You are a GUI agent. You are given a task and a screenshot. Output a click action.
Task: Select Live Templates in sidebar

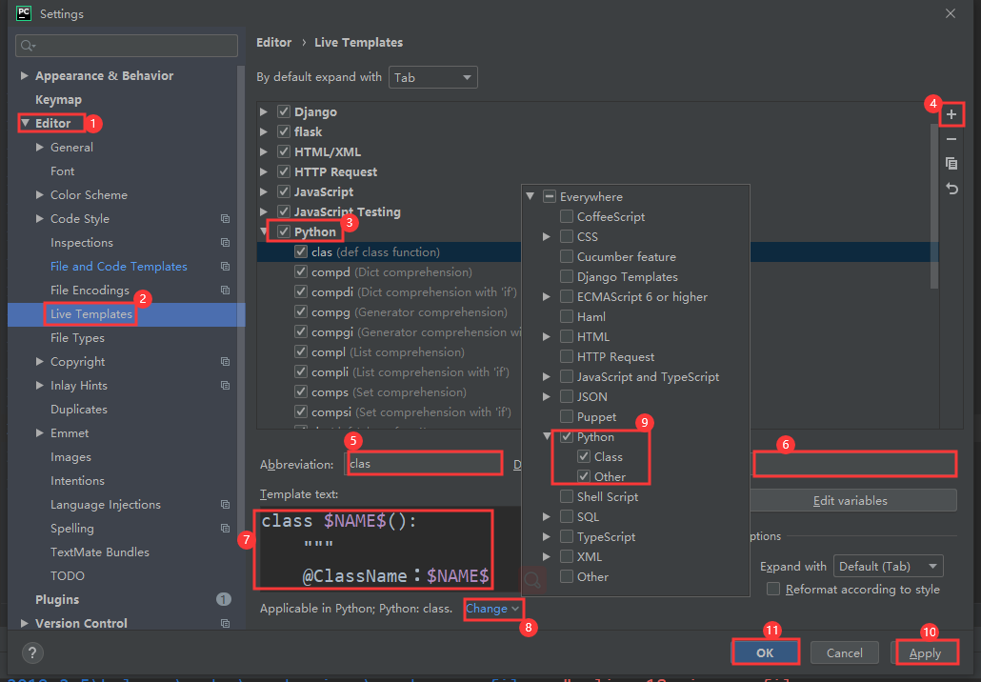coord(91,313)
